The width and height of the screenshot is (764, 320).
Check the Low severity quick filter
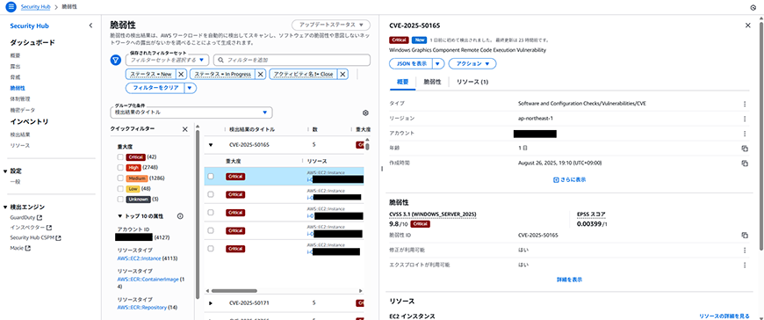coord(120,189)
